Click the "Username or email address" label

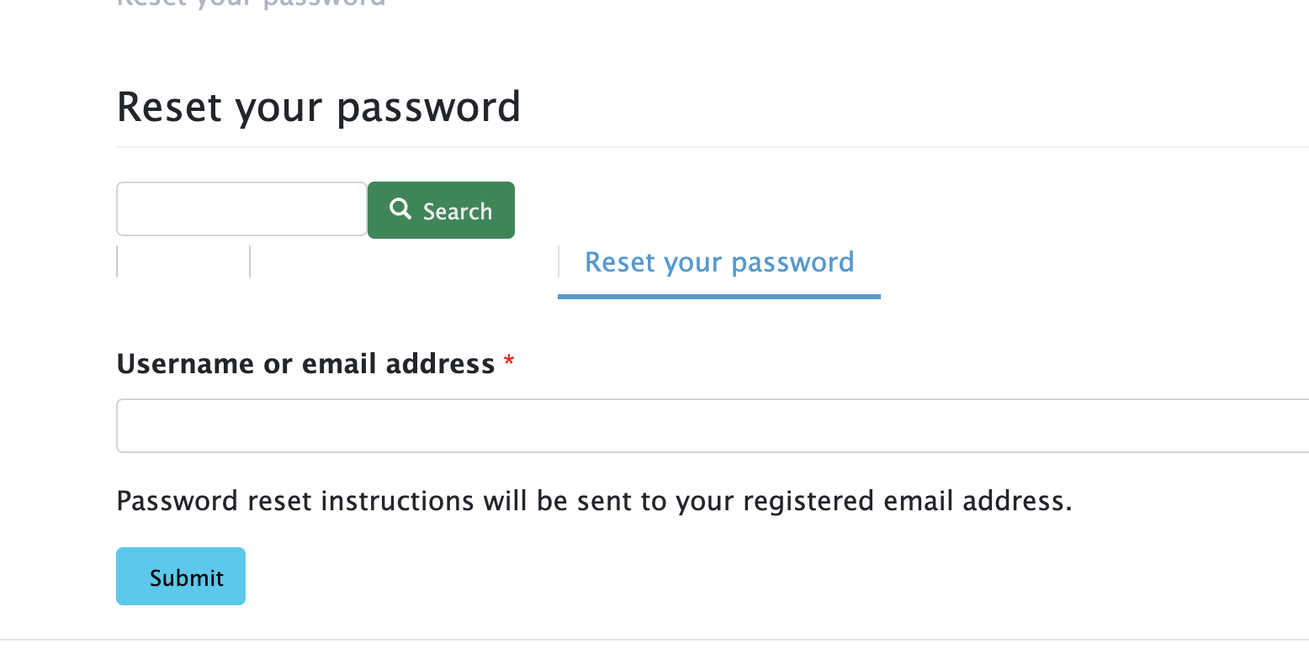[x=305, y=364]
